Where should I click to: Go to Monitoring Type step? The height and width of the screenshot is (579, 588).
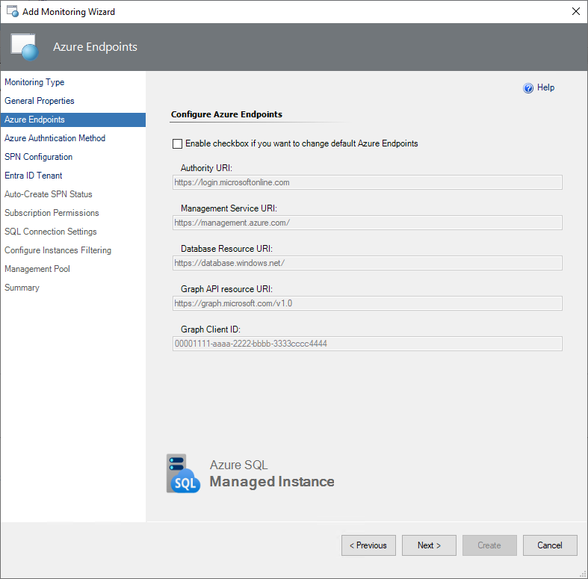[34, 82]
